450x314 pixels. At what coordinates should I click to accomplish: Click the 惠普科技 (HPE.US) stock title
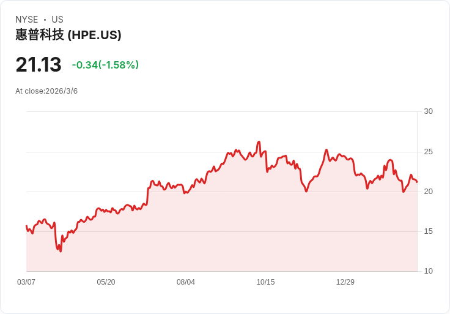click(x=68, y=35)
